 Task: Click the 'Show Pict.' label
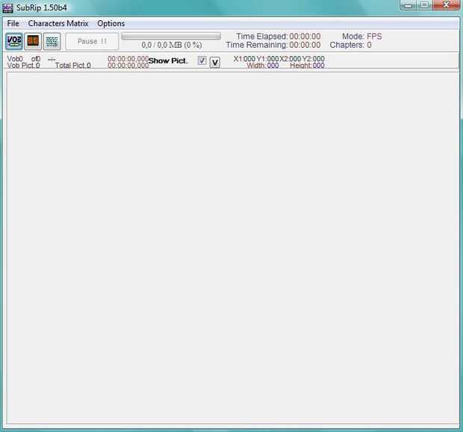pos(168,60)
